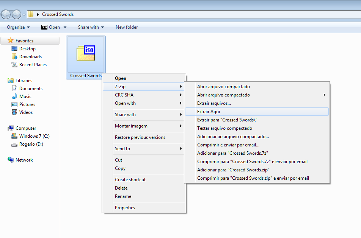Expand the Share with toolbar dropdown
361x238 pixels.
91,27
